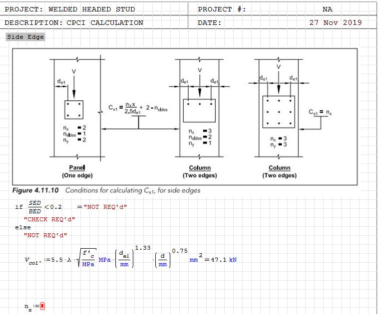This screenshot has width=381, height=314.
Task: Click 'DESCRIPTION: CPCI CALCULATION' header text
Action: tap(74, 23)
